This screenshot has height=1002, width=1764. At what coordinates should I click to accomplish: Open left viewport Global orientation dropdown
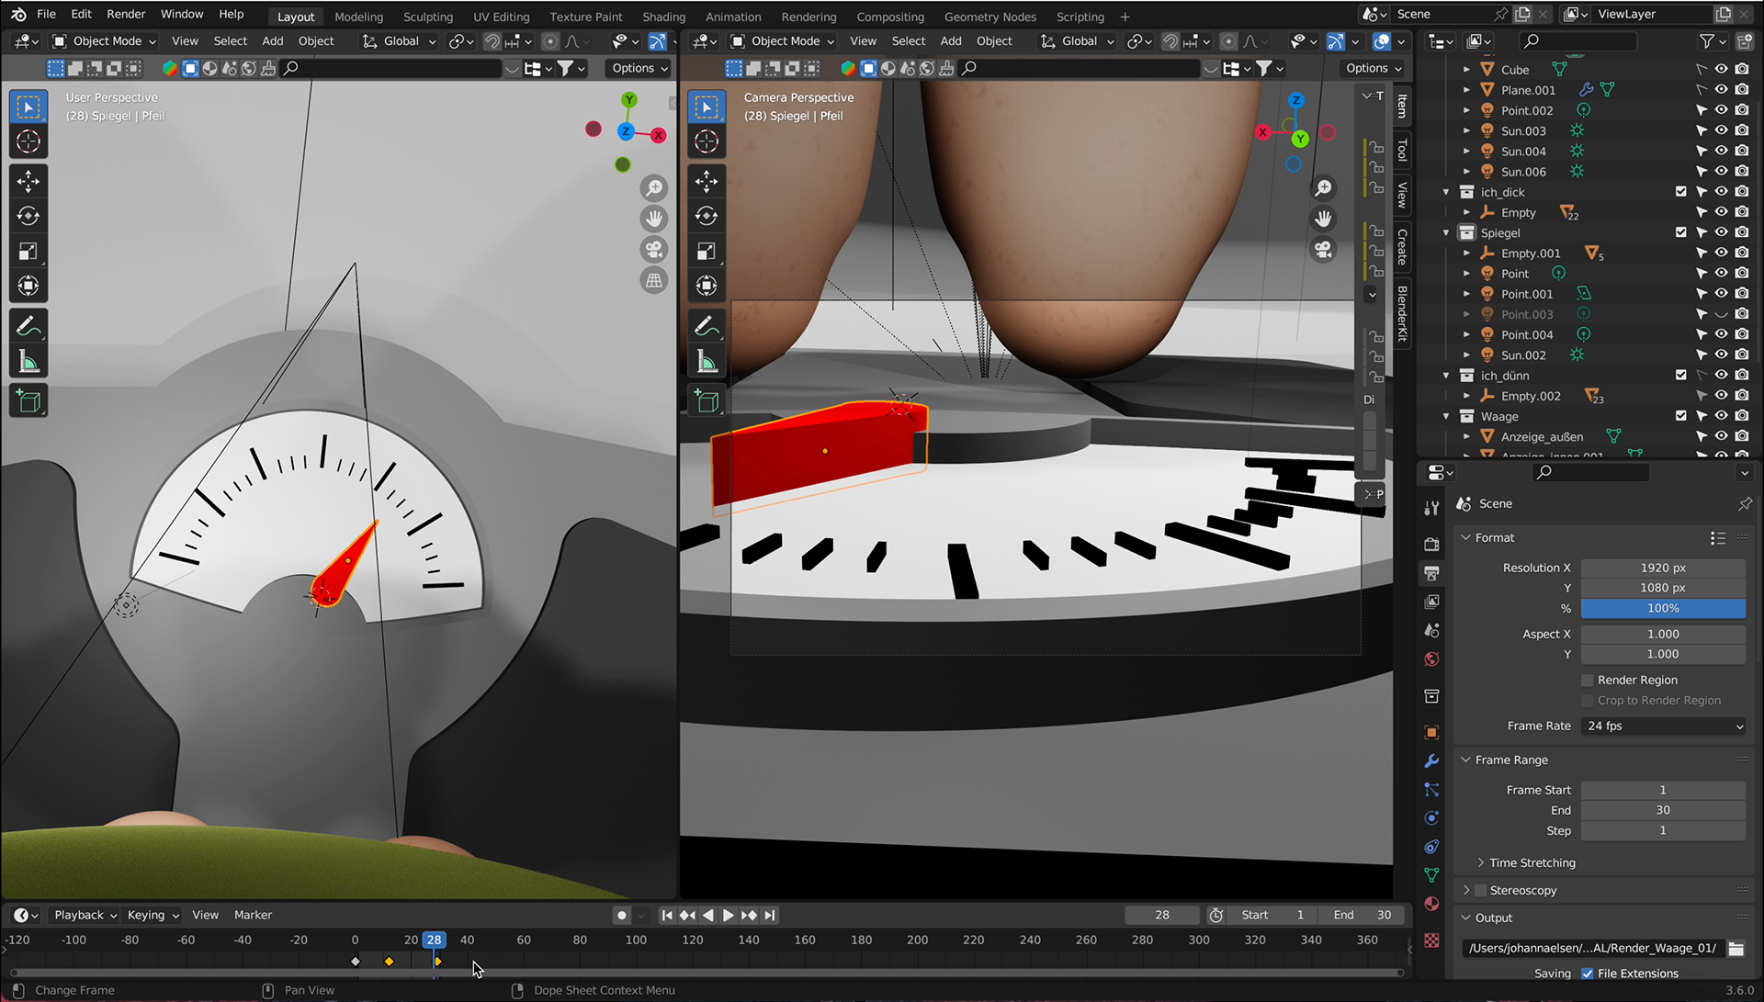[400, 41]
